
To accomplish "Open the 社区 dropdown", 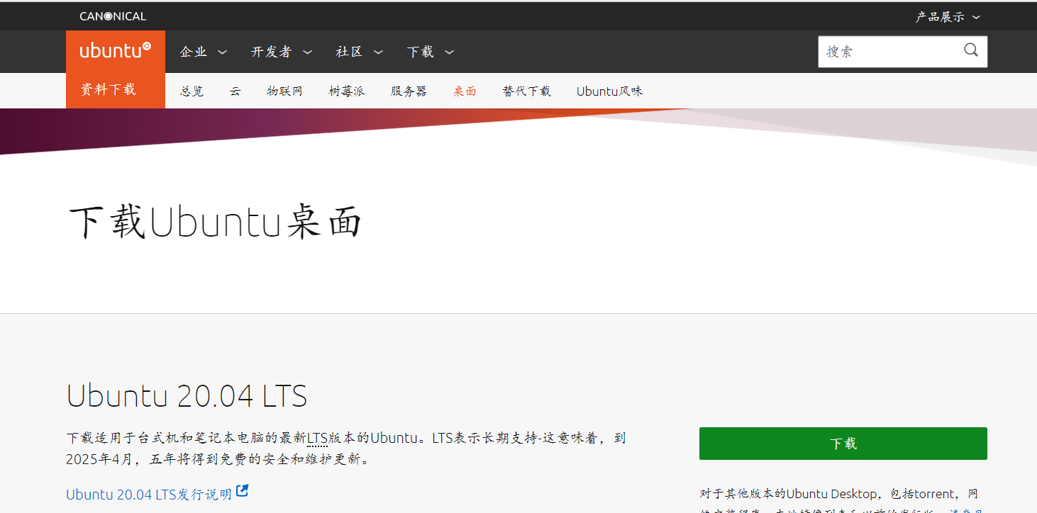I will pyautogui.click(x=350, y=51).
